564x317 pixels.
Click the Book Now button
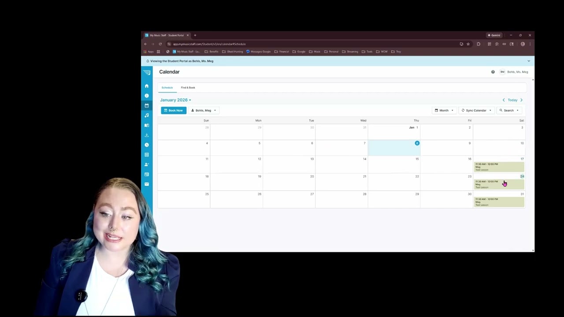(x=173, y=111)
